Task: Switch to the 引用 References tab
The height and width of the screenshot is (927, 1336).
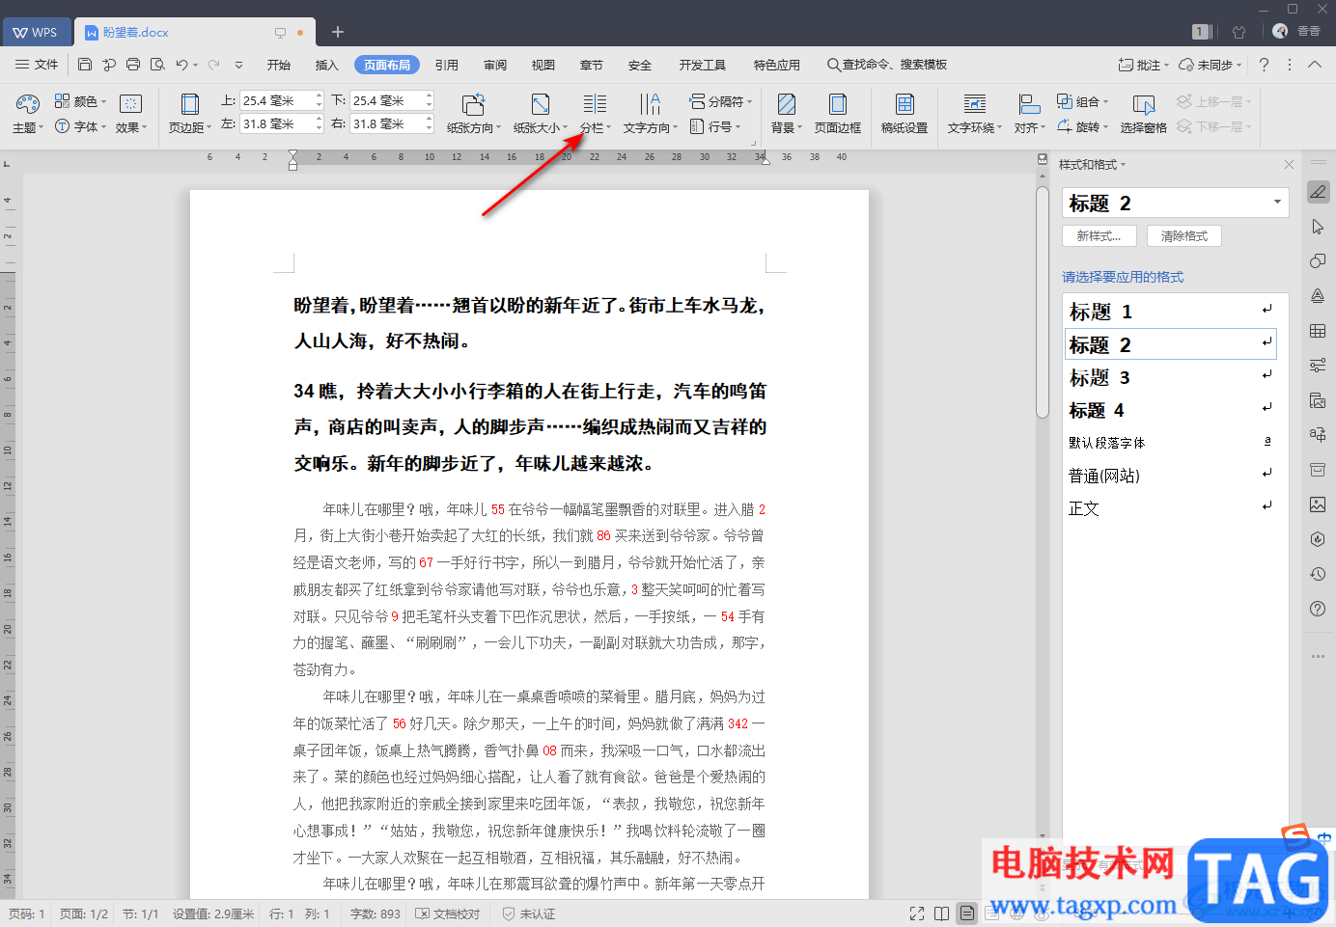Action: click(x=447, y=65)
